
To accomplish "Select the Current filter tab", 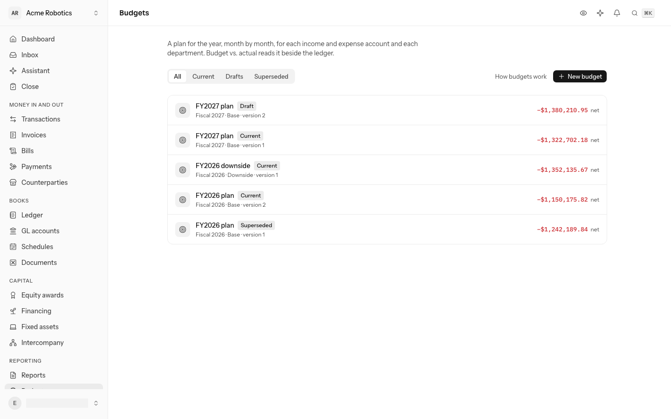I will pos(203,76).
